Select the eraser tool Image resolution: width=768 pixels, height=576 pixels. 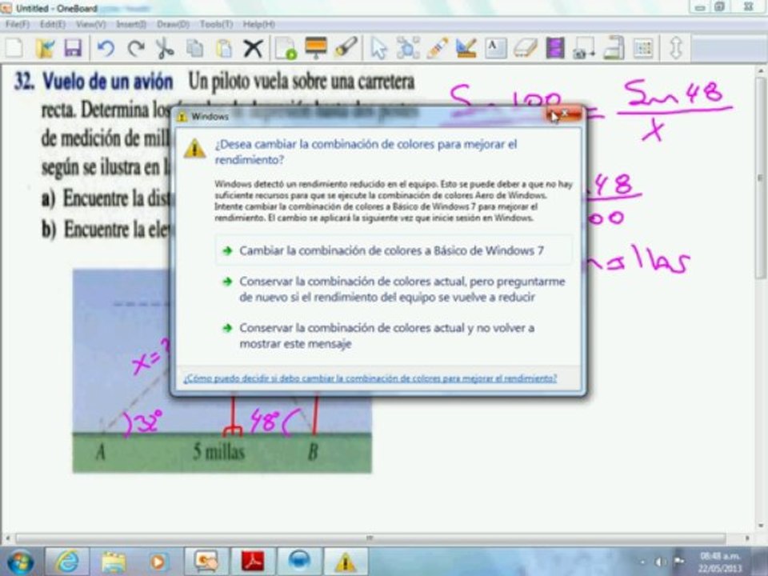click(525, 49)
